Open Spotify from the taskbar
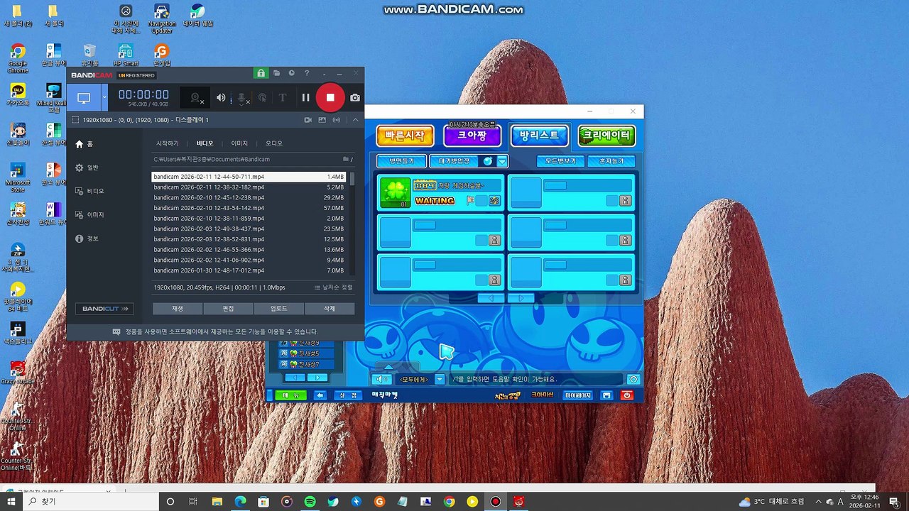Screen dimensions: 909x511 pos(310,502)
